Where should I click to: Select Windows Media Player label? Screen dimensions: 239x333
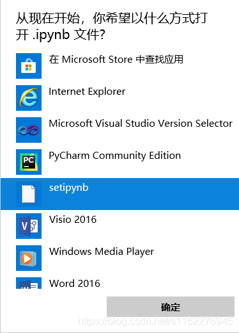coord(102,252)
